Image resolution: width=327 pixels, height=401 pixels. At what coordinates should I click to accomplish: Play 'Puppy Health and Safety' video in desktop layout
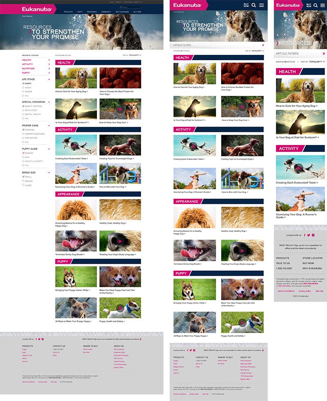click(120, 308)
